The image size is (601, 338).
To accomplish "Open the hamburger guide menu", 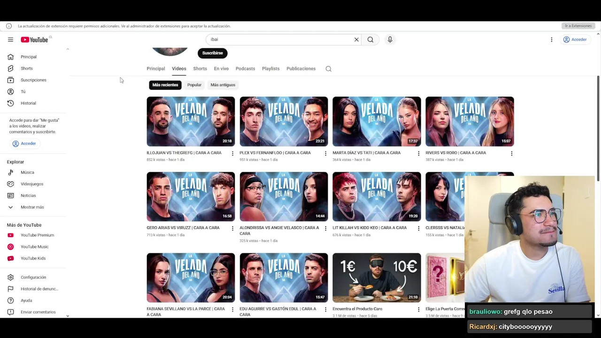I will point(10,39).
